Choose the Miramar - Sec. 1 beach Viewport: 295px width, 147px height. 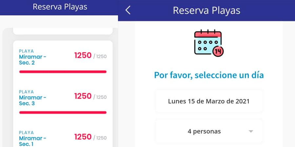coord(32,141)
